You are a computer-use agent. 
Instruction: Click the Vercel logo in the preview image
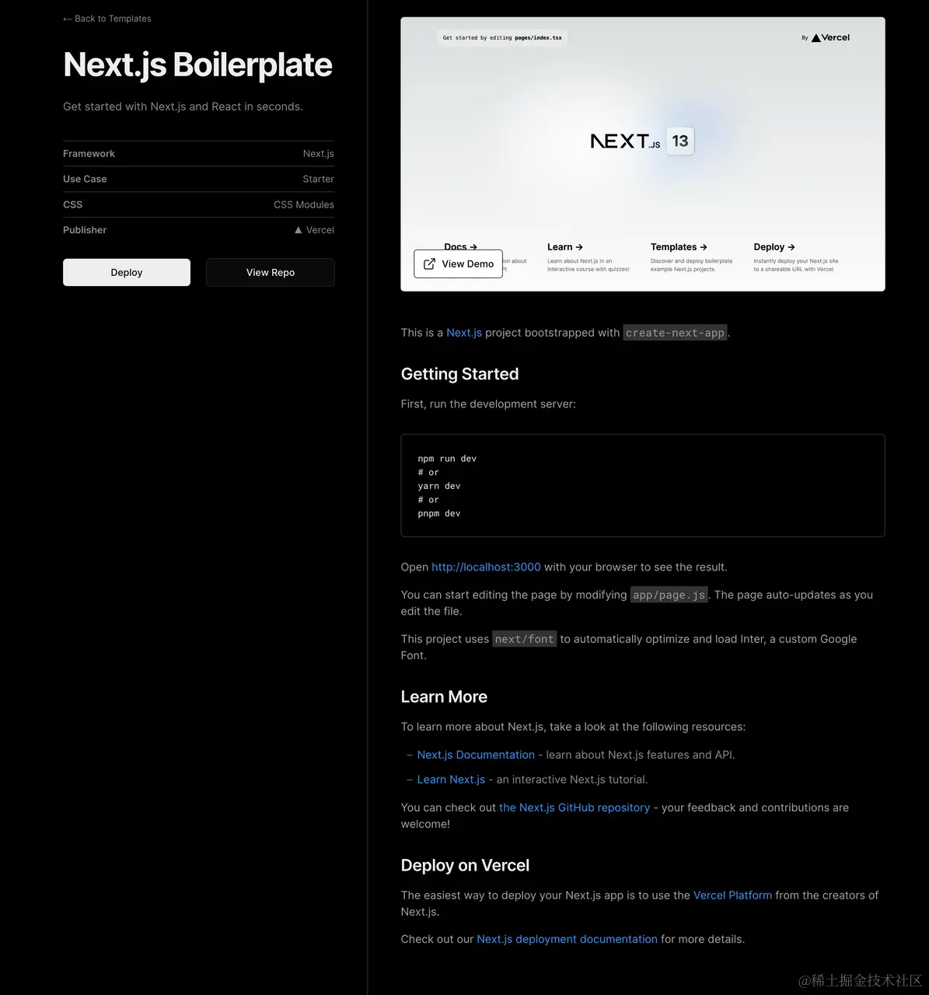[x=830, y=37]
